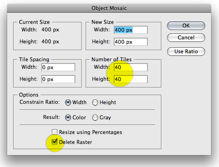219x167 pixels.
Task: Click the Tile Spacing Width field
Action: [x=58, y=67]
